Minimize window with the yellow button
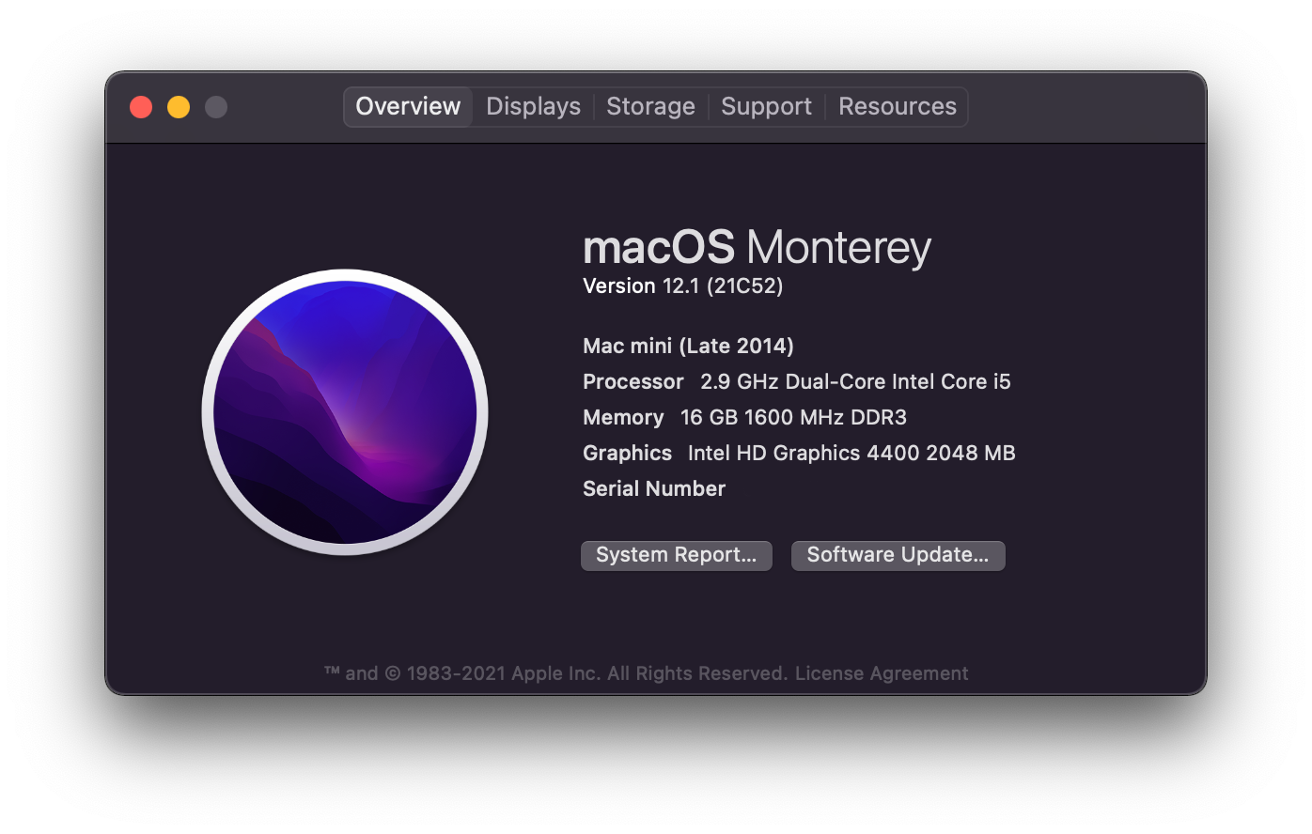Image resolution: width=1312 pixels, height=834 pixels. point(179,107)
